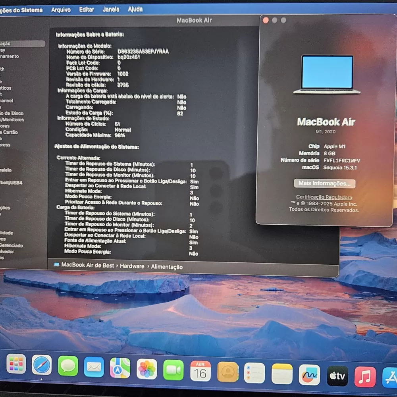Image resolution: width=397 pixels, height=397 pixels.
Task: Click the Informações da Carga label
Action: [83, 91]
